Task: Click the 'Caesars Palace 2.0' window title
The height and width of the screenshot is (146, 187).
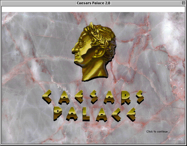Action: 93,3
